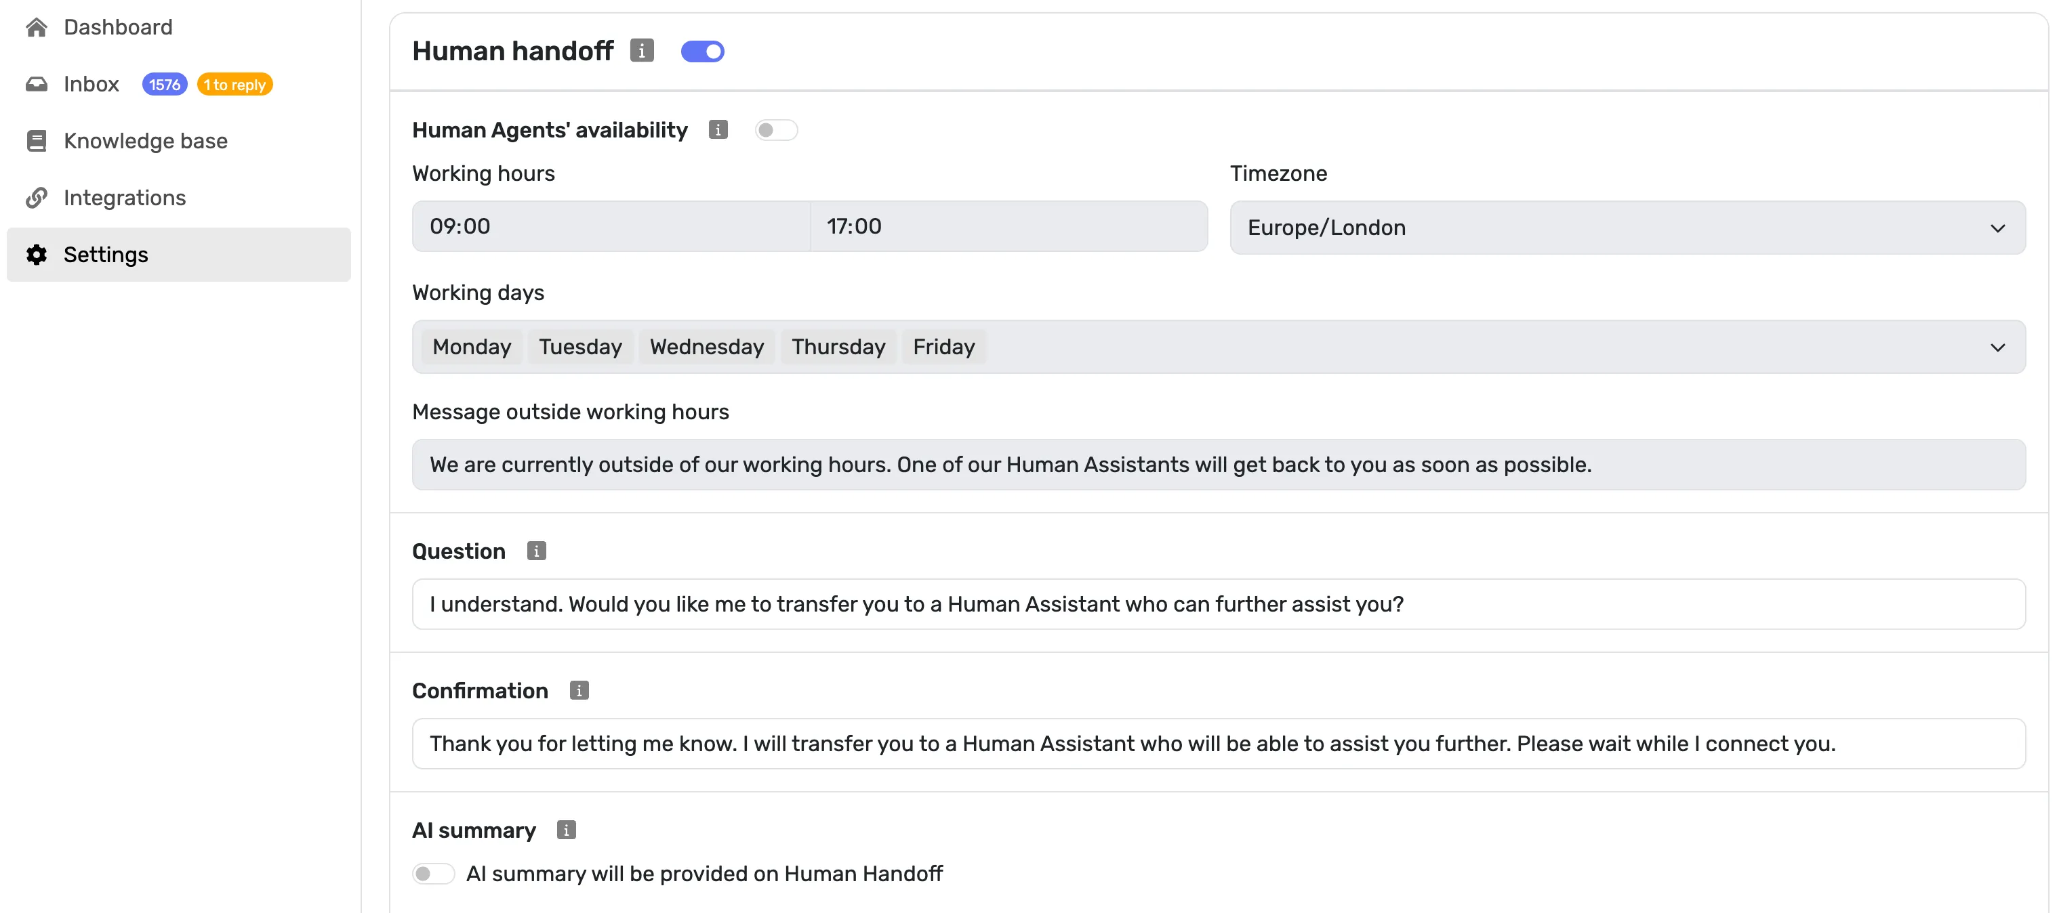Click the Dashboard home icon
Image resolution: width=2059 pixels, height=913 pixels.
coord(36,27)
